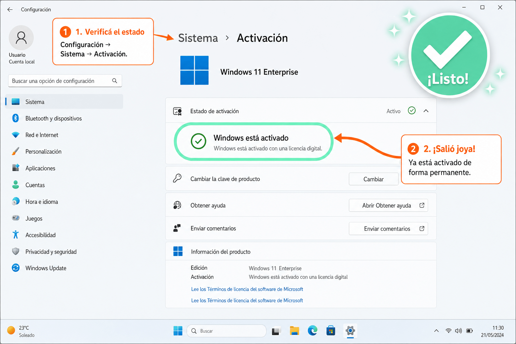Click the Privacidad y seguridad shield icon
This screenshot has width=516, height=344.
(x=15, y=252)
